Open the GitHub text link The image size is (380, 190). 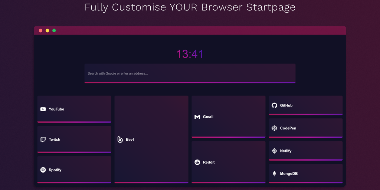(x=286, y=105)
